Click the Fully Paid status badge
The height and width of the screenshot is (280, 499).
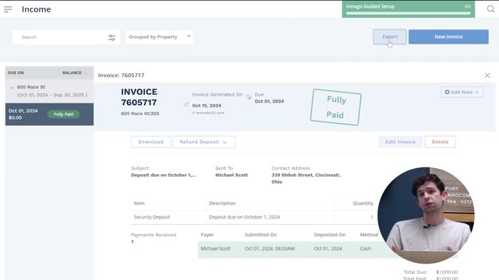[63, 114]
